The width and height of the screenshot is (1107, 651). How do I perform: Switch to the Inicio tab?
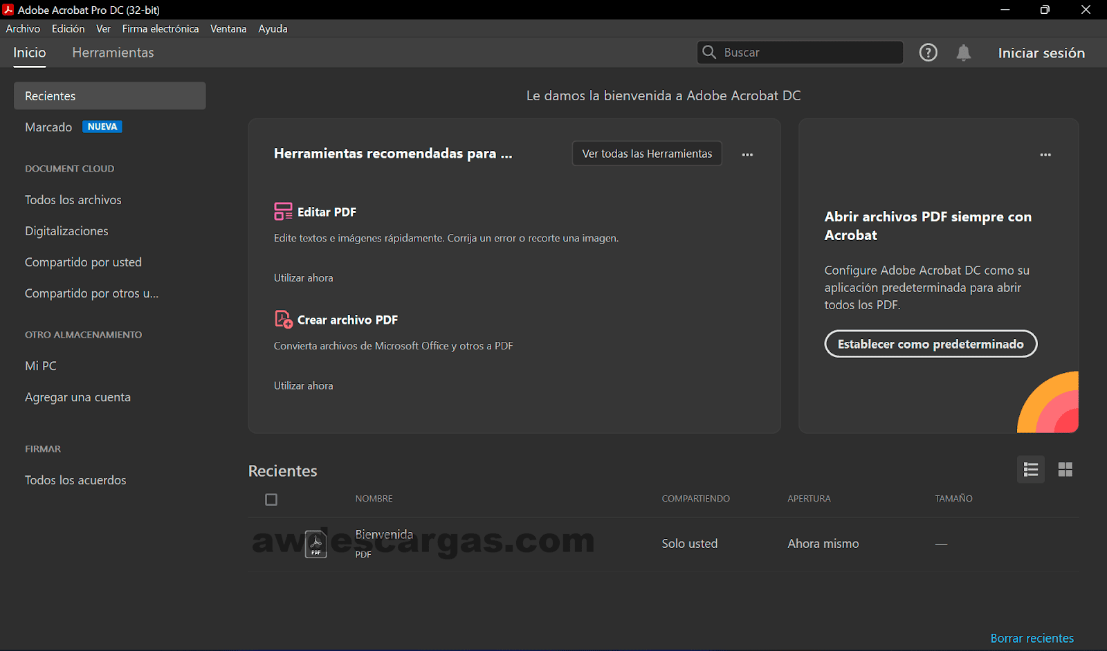[30, 53]
